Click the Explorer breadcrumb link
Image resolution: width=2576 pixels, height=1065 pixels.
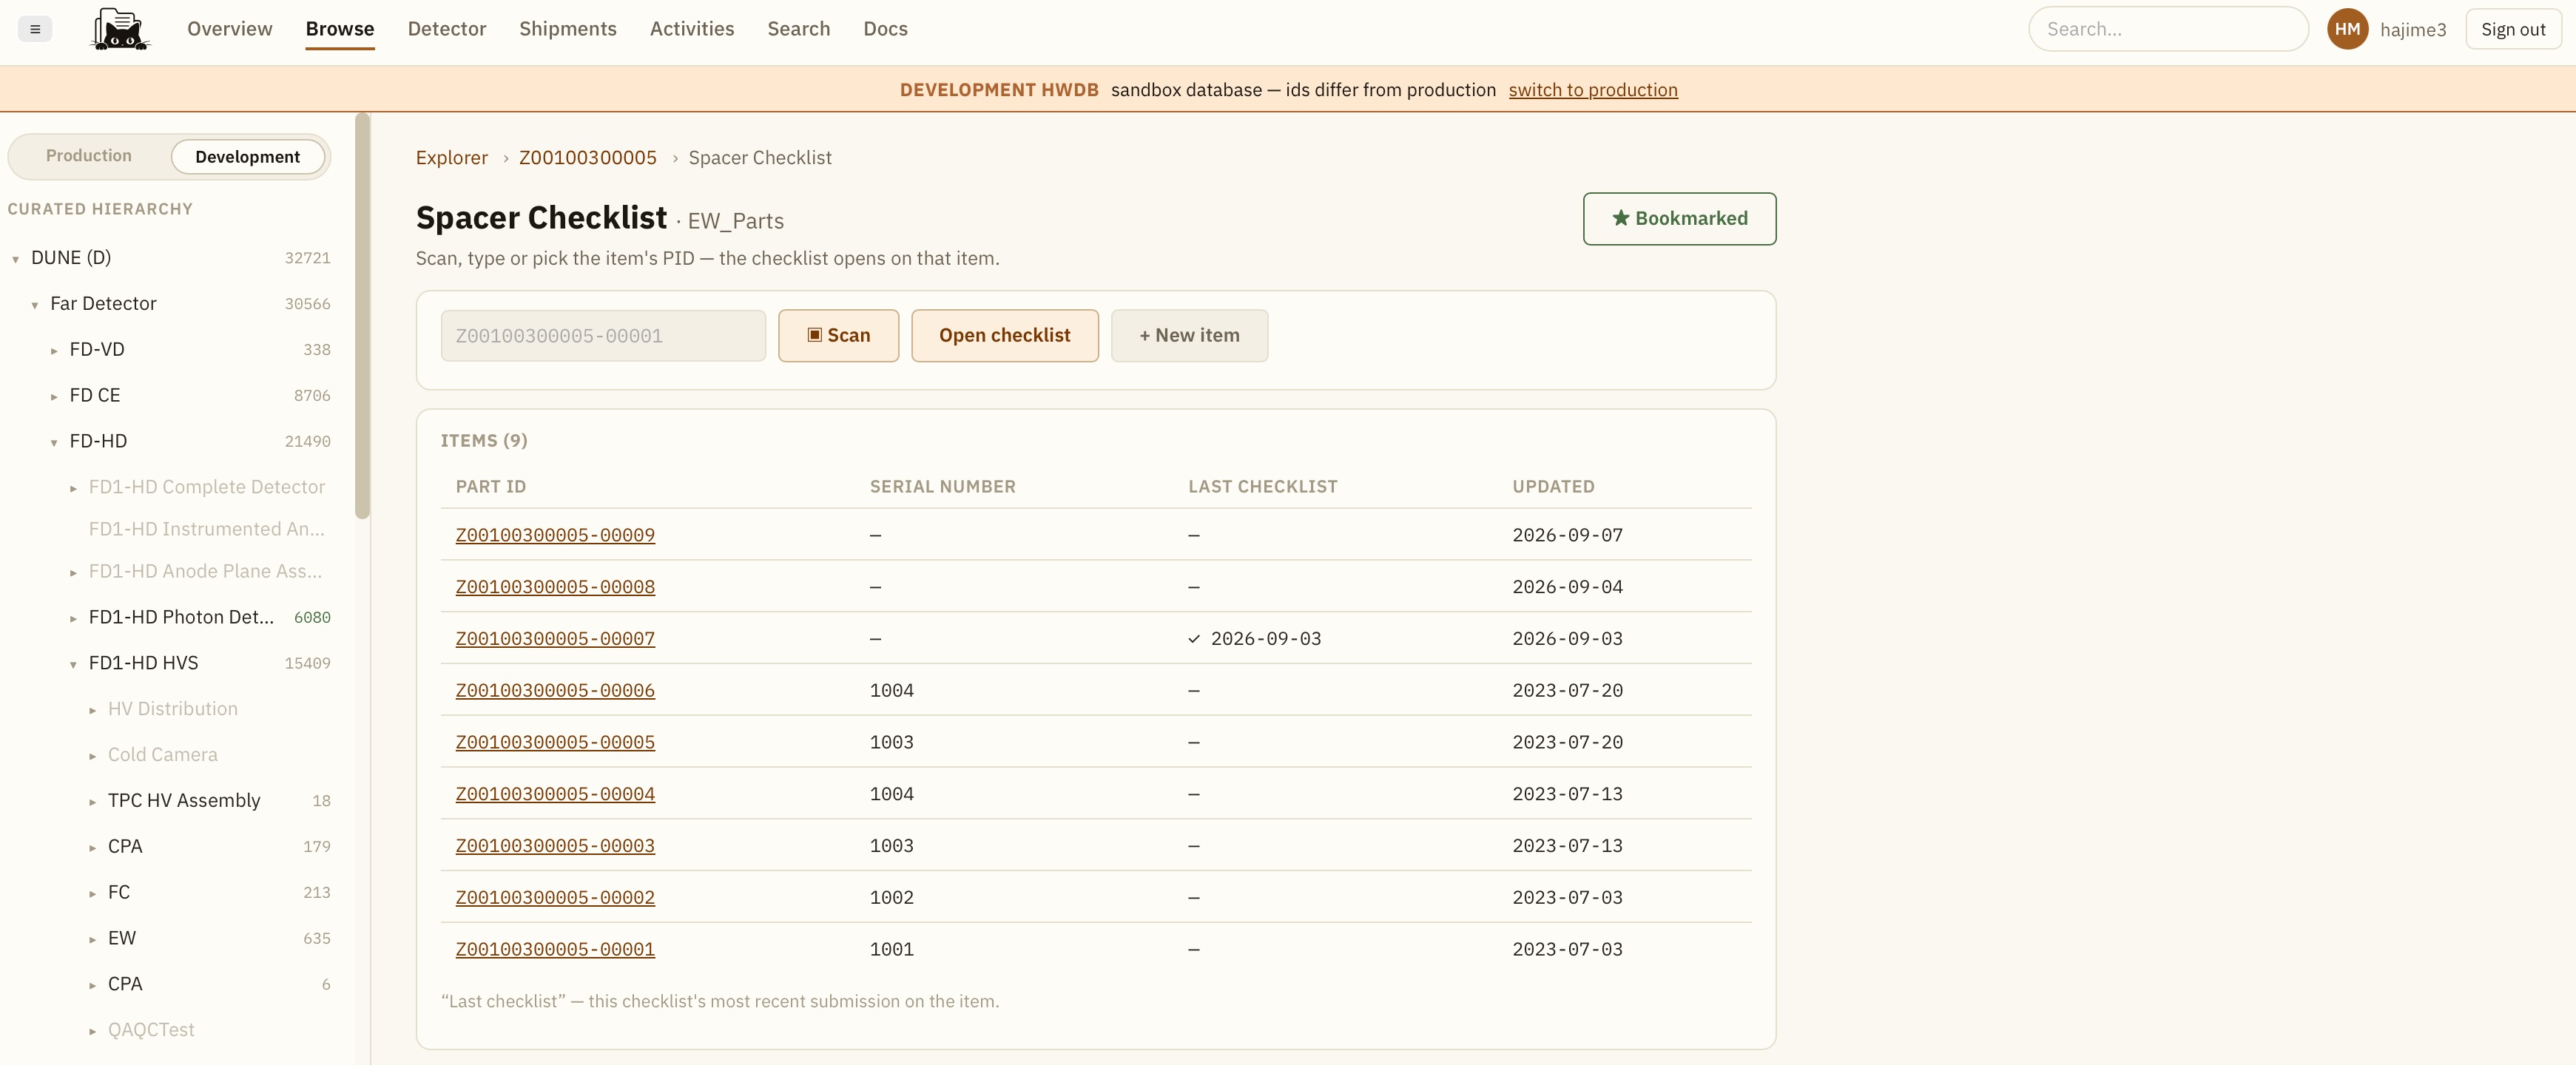click(452, 158)
